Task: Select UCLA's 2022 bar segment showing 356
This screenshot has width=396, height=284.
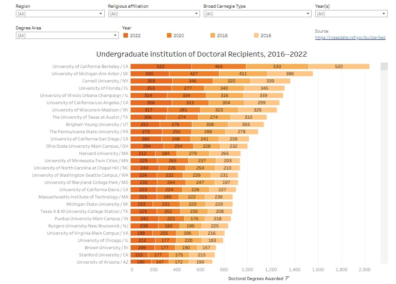Action: tap(151, 103)
